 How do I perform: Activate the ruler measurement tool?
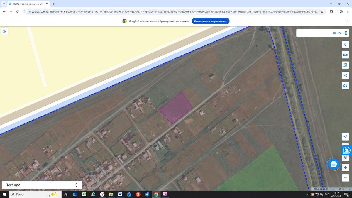345,55
